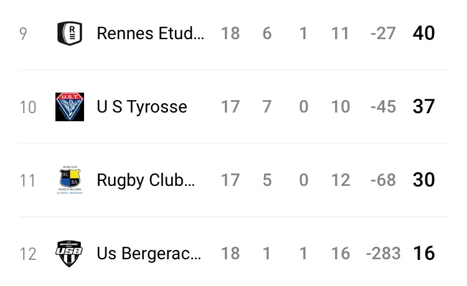Click Bergerac total points value 16
This screenshot has height=286, width=467.
point(423,253)
